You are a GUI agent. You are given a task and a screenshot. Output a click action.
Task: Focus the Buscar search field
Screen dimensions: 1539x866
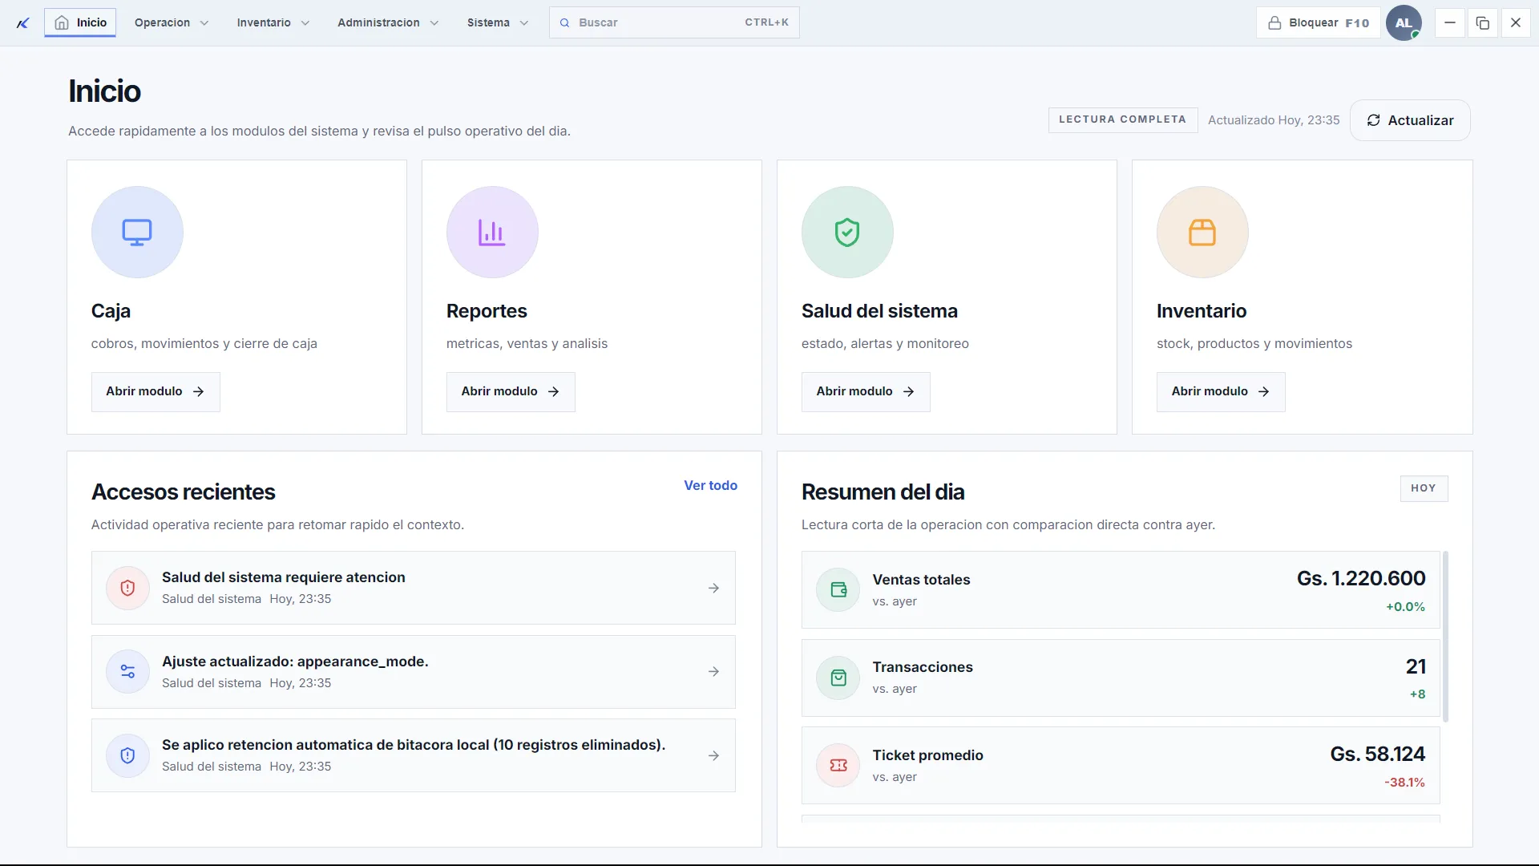click(x=674, y=22)
